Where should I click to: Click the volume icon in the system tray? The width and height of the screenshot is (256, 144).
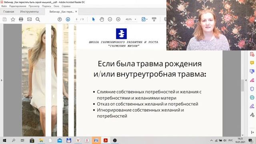tap(225, 140)
